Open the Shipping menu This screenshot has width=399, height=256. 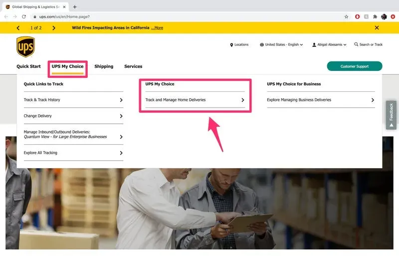[x=104, y=66]
